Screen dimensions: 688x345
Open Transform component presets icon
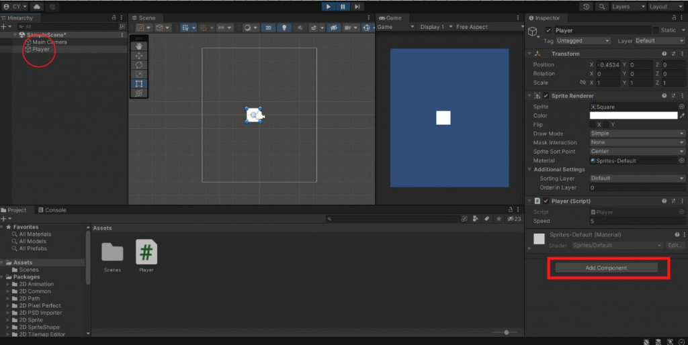click(x=673, y=54)
